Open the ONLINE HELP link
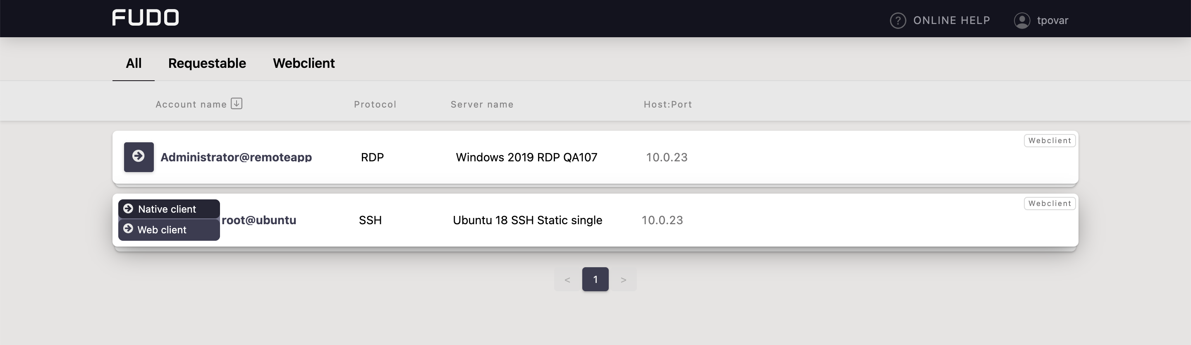This screenshot has height=345, width=1191. tap(951, 20)
